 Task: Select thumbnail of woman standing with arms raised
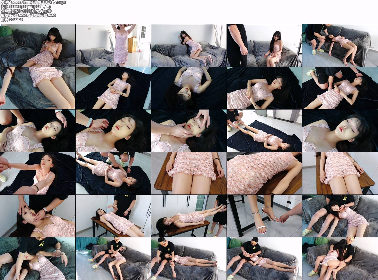(113, 45)
